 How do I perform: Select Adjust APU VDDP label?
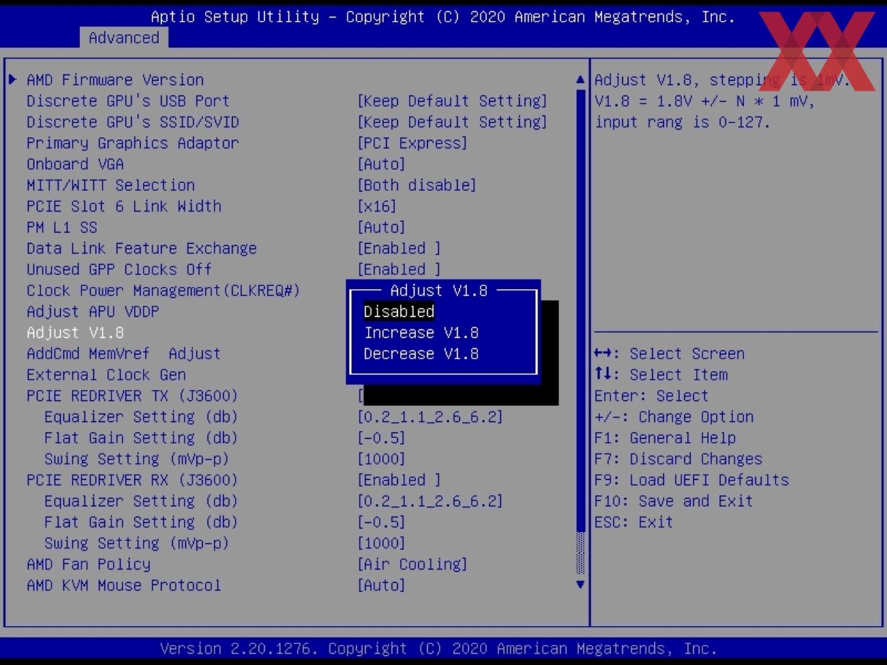coord(93,312)
